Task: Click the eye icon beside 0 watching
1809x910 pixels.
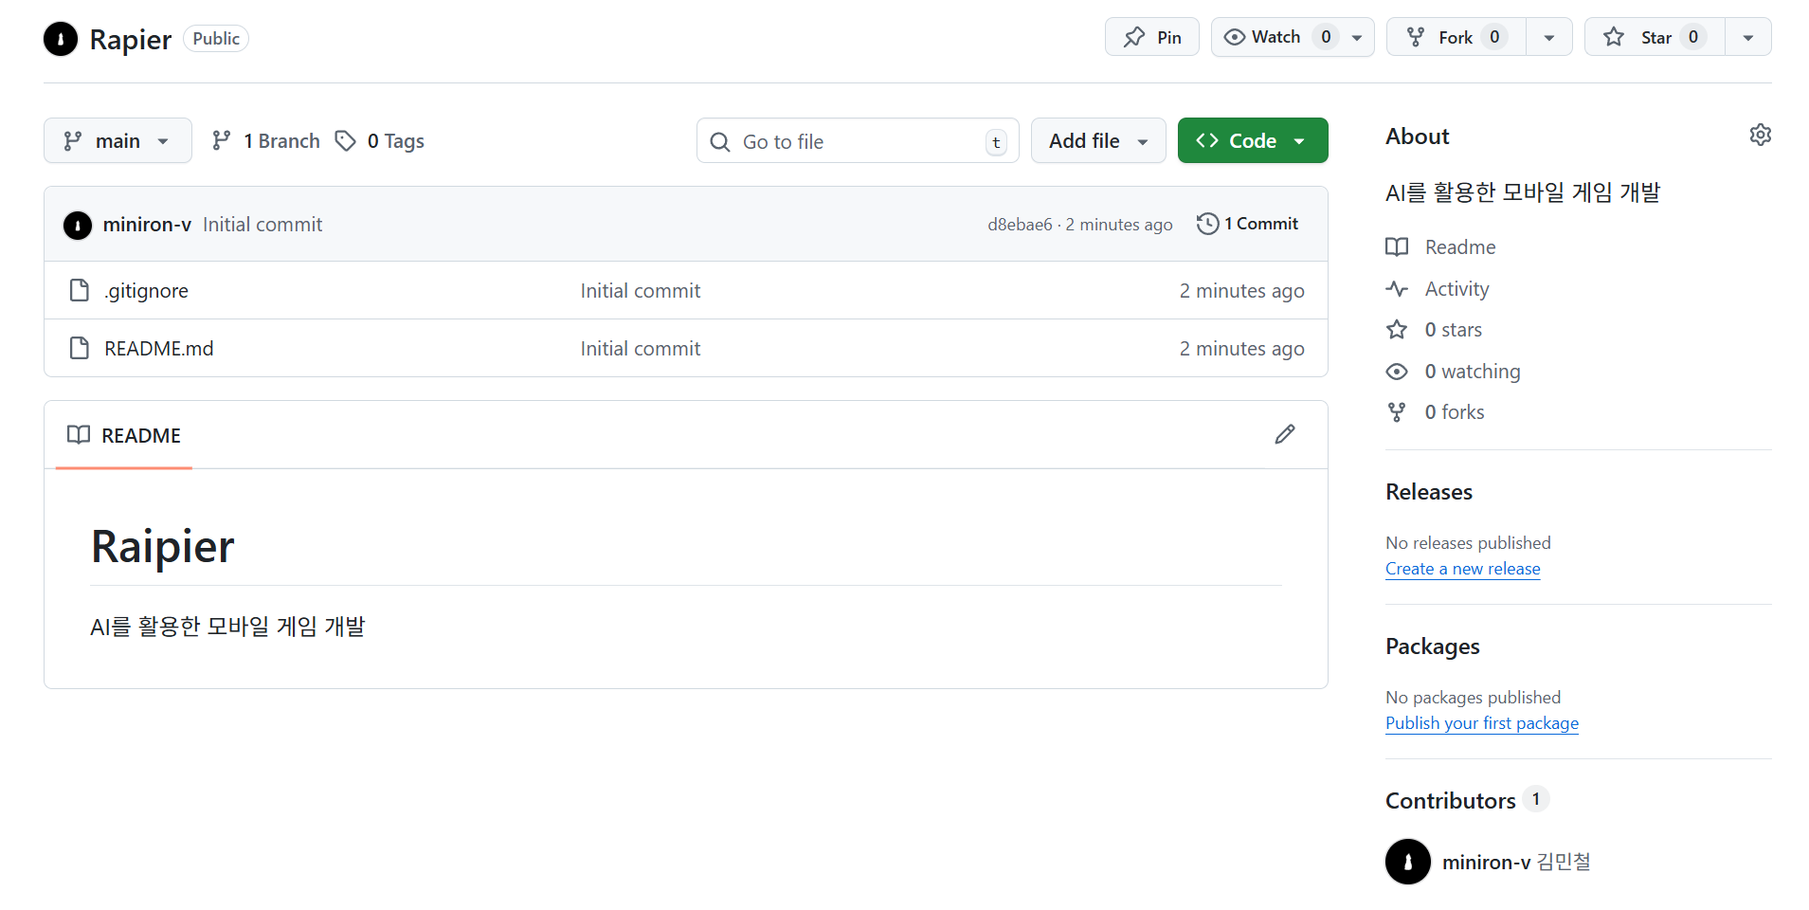Action: [x=1397, y=372]
